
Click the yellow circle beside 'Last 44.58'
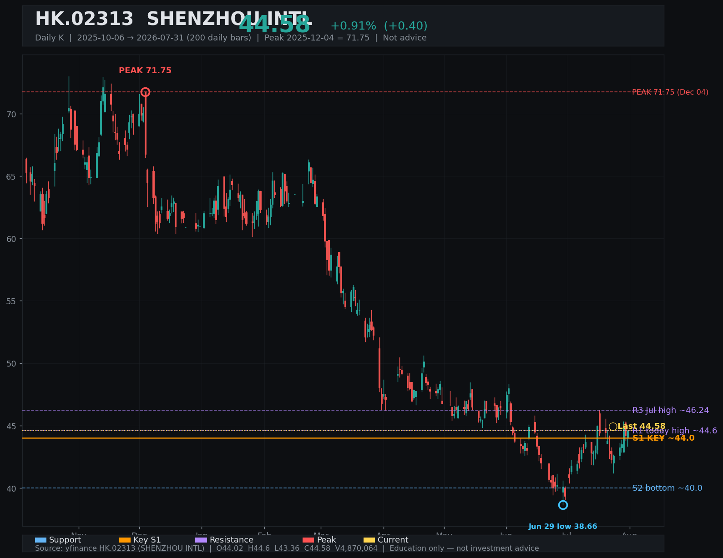[x=613, y=426]
